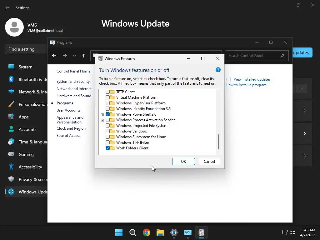Open View installed updates link
The image size is (320, 240).
click(x=252, y=79)
